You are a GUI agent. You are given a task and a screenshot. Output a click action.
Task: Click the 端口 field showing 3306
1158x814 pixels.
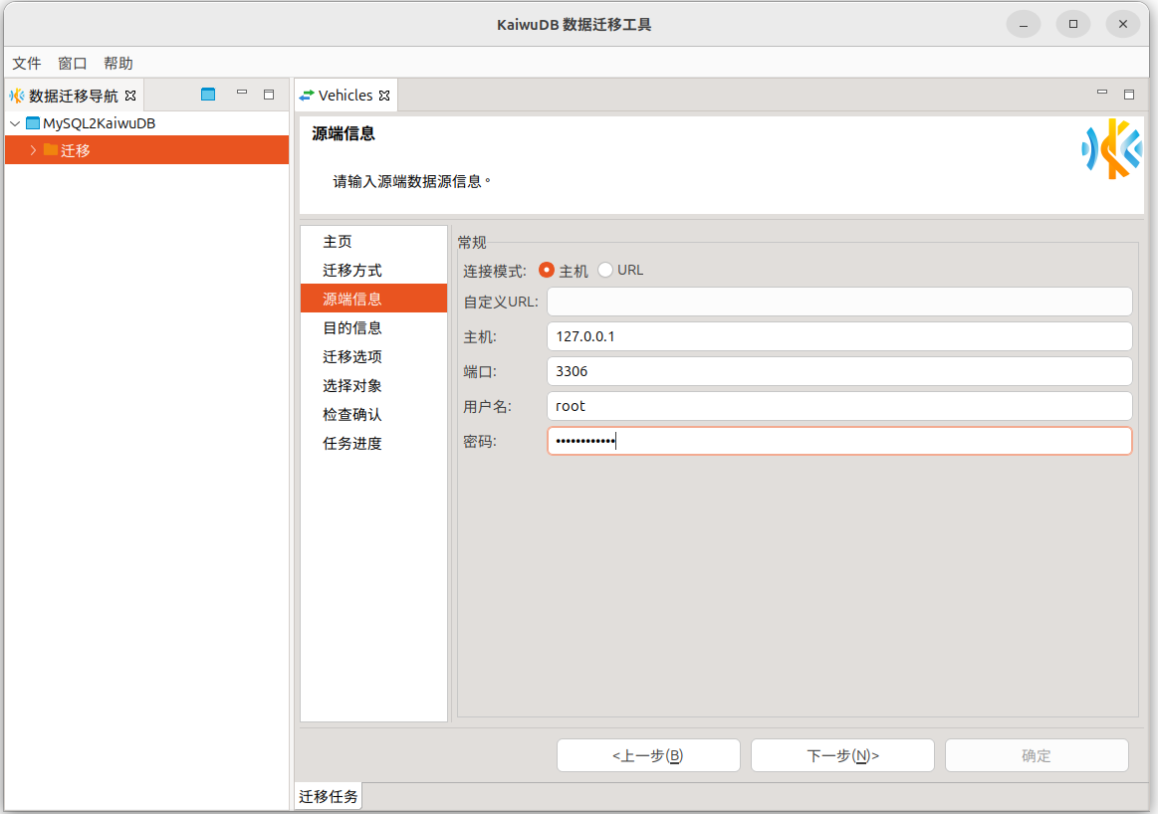[838, 371]
